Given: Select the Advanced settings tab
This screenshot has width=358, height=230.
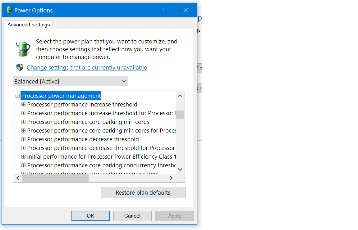Looking at the screenshot, I should 29,25.
